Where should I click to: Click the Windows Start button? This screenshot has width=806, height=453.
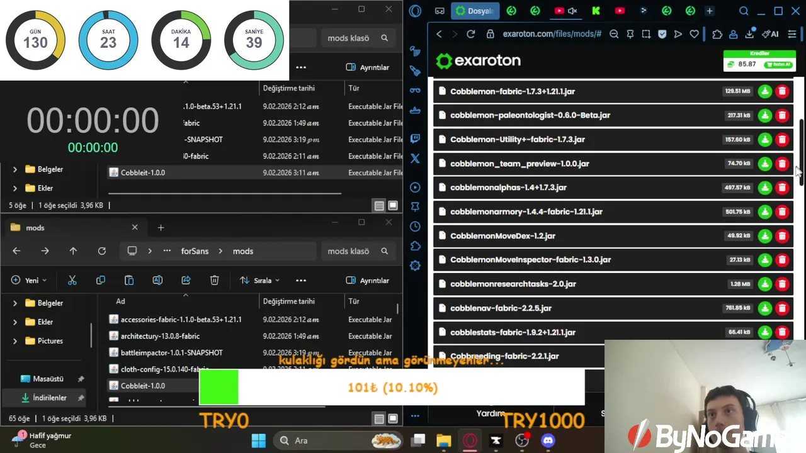[x=259, y=440]
